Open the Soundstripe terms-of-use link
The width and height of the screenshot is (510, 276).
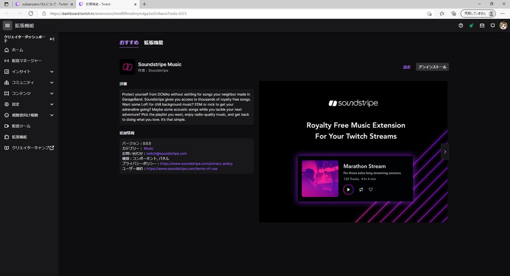[x=182, y=169]
